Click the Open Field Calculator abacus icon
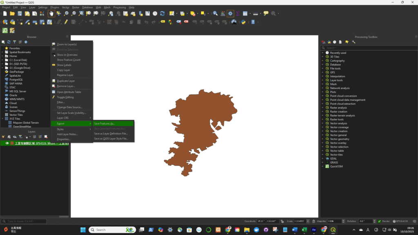The height and width of the screenshot is (235, 418). tap(223, 13)
